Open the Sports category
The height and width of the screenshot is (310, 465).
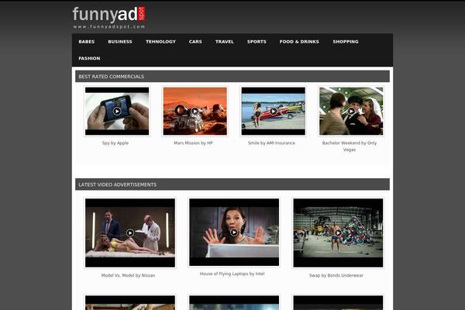point(257,42)
